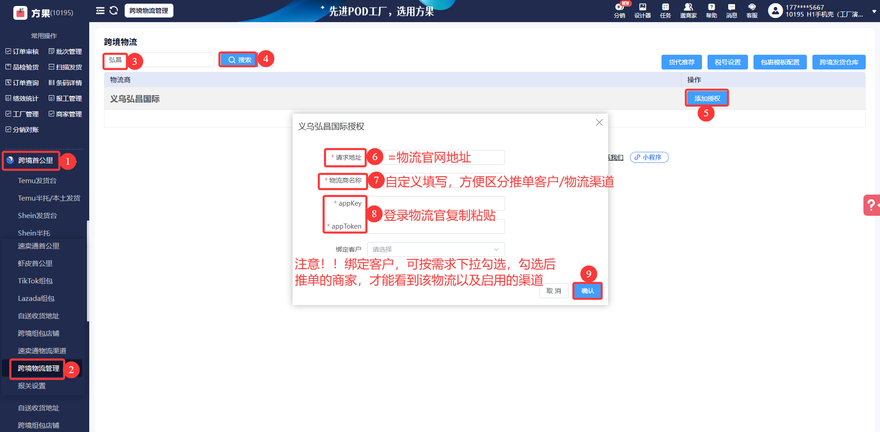The height and width of the screenshot is (432, 880).
Task: Click the 请求地址 input field
Action: click(436, 157)
